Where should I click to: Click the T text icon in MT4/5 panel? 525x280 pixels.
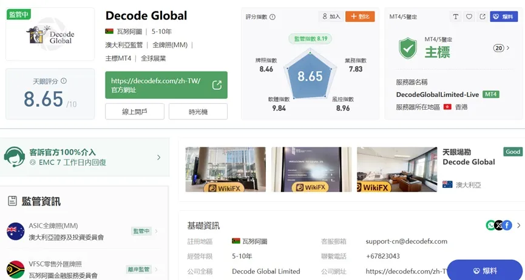point(455,16)
